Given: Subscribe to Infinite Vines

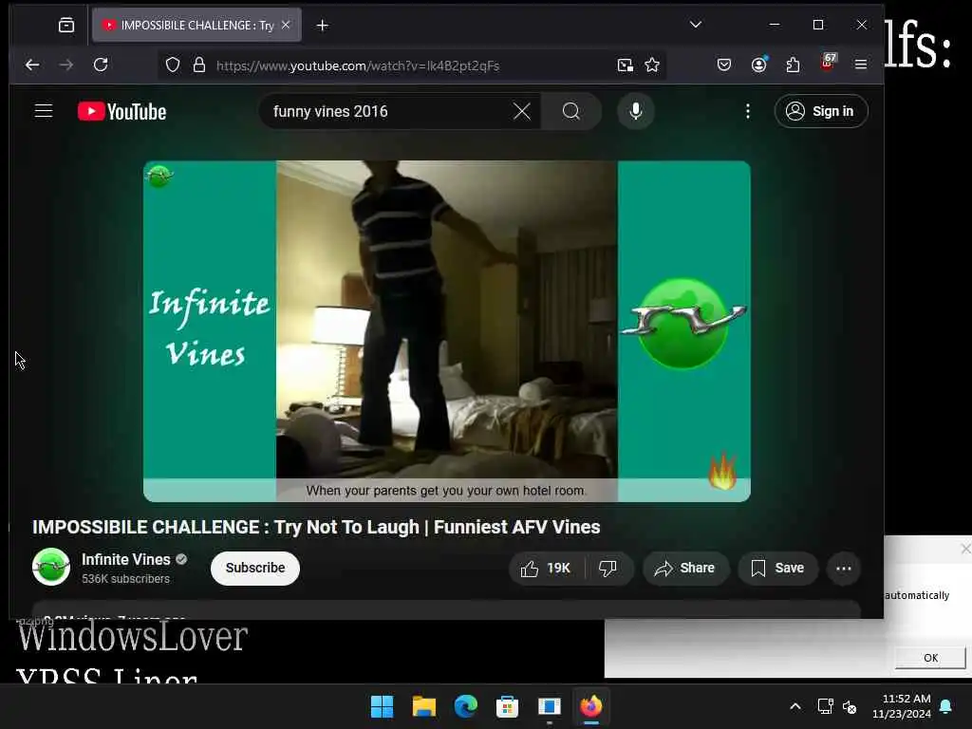Looking at the screenshot, I should click(x=254, y=568).
